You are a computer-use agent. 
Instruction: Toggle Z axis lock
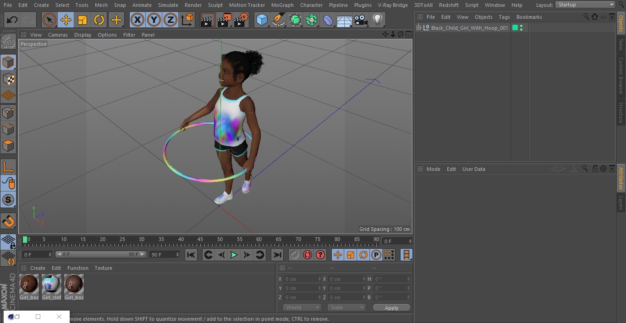[x=170, y=20]
